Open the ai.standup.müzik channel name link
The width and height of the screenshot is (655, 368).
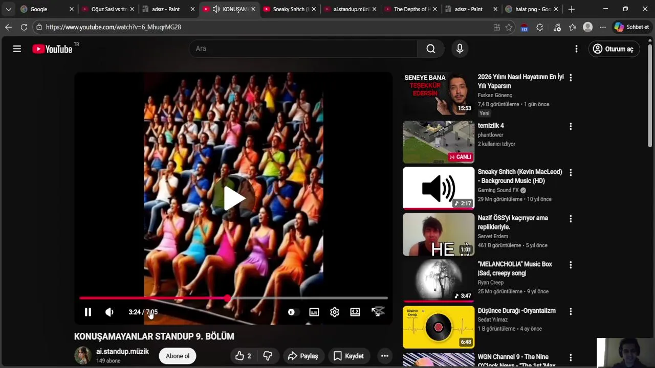(122, 352)
